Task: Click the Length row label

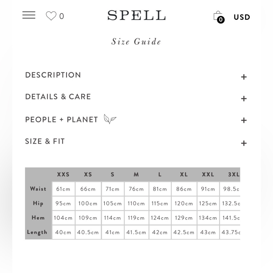Action: pos(37,232)
